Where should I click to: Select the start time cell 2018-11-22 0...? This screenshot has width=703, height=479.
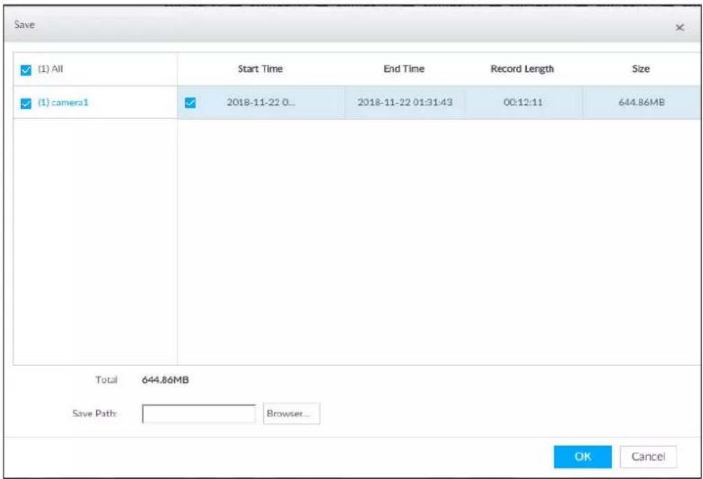coord(261,102)
